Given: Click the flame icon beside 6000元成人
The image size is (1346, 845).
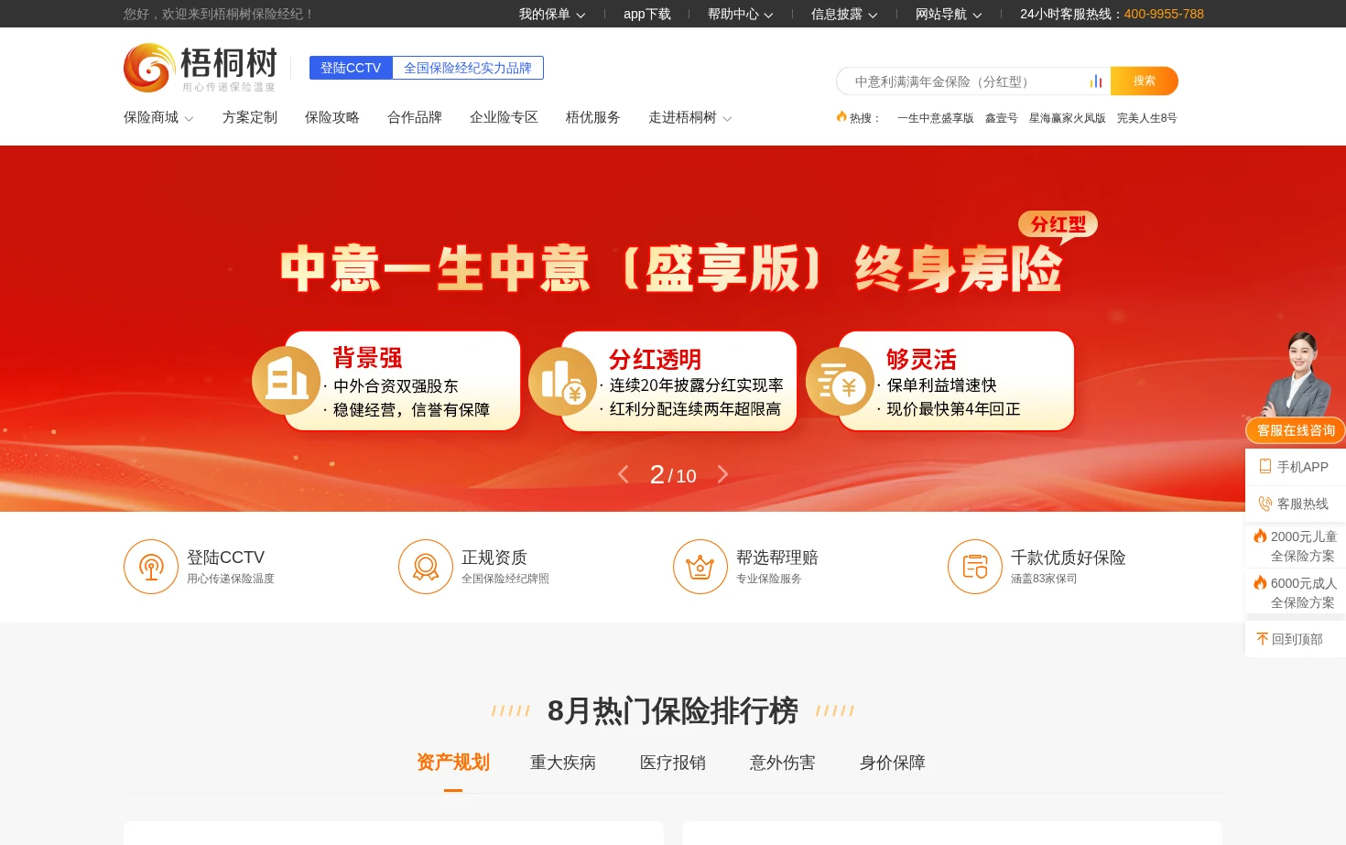Looking at the screenshot, I should coord(1261,582).
